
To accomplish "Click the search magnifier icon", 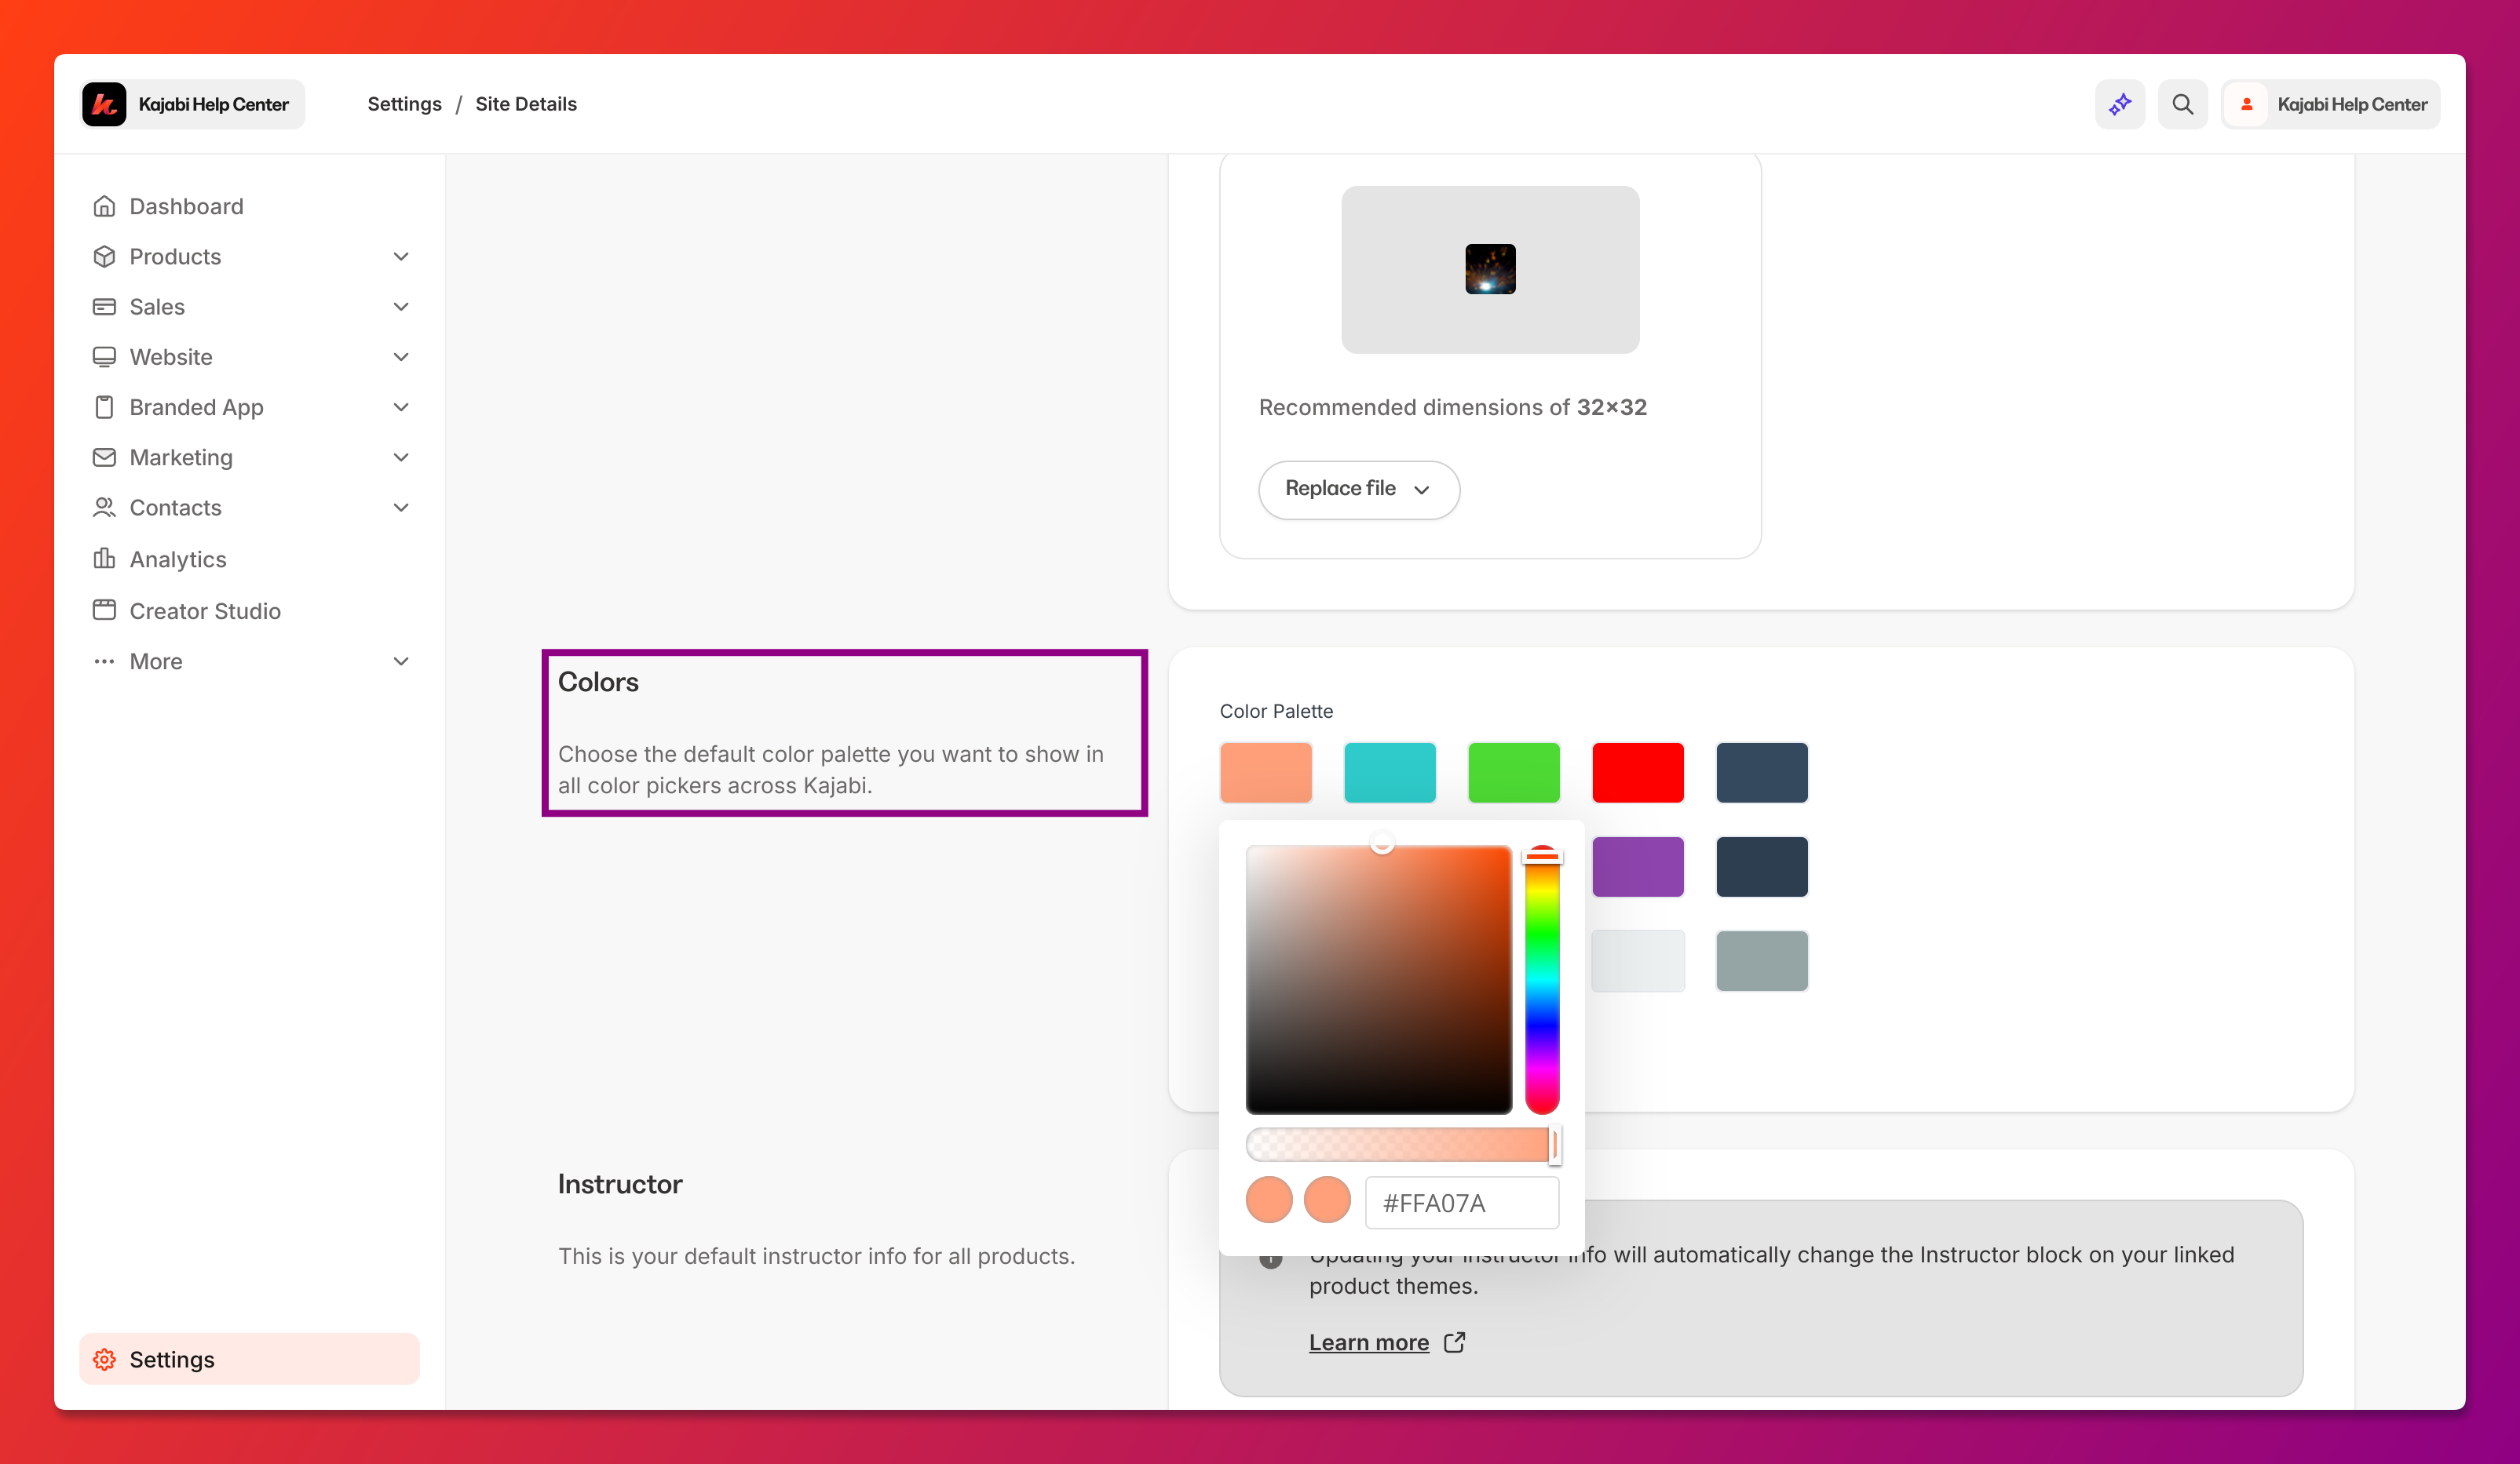I will pyautogui.click(x=2183, y=104).
